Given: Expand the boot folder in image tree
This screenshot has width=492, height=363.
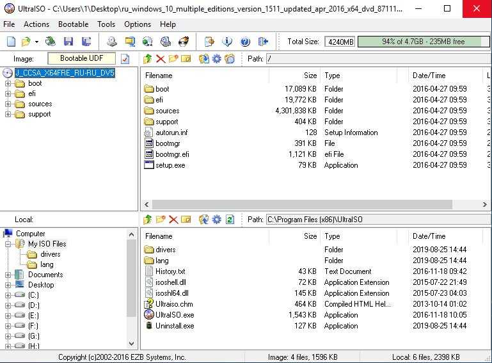Looking at the screenshot, I should click(x=8, y=83).
